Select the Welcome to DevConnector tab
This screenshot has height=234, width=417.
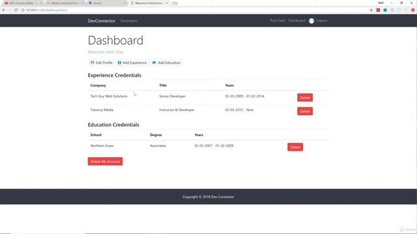click(x=149, y=3)
